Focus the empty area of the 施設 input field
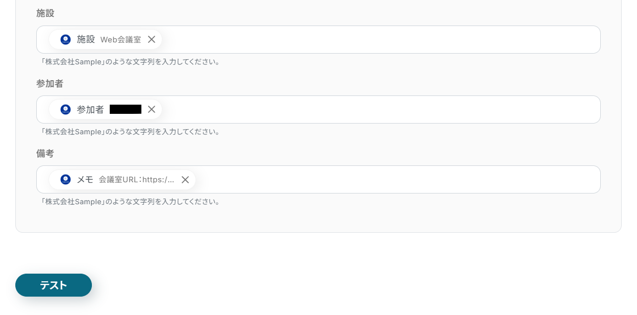Screen dimensions: 637x315 coord(378,39)
